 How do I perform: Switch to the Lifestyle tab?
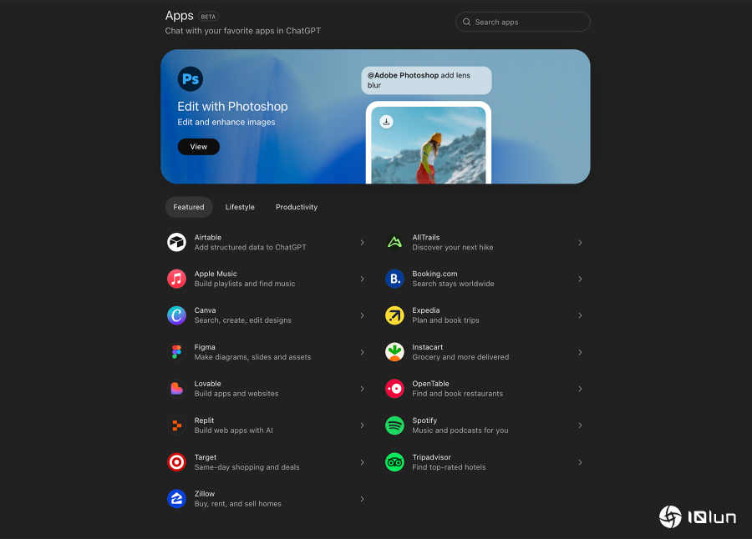click(x=240, y=207)
